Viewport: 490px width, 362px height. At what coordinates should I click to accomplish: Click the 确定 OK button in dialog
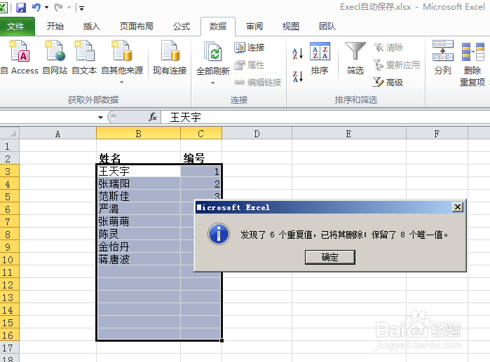click(x=330, y=257)
